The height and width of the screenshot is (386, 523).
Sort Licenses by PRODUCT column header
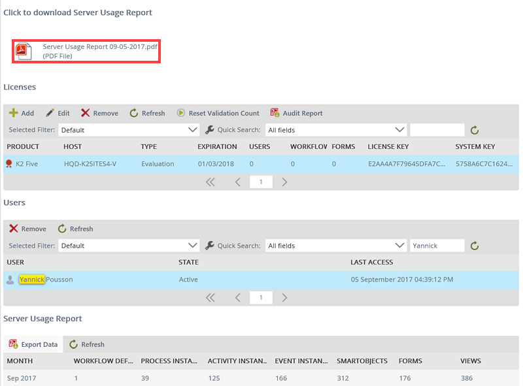point(23,147)
